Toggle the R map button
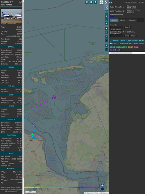This screenshot has height=194, width=145. (x=106, y=46)
